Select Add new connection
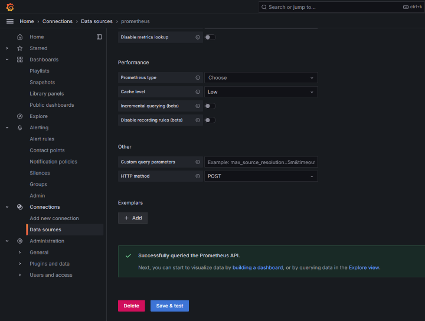Viewport: 425px width, 321px height. click(54, 218)
